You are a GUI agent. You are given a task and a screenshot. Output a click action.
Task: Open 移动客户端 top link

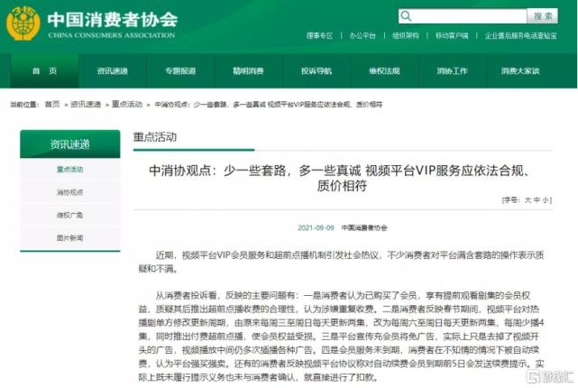click(452, 35)
